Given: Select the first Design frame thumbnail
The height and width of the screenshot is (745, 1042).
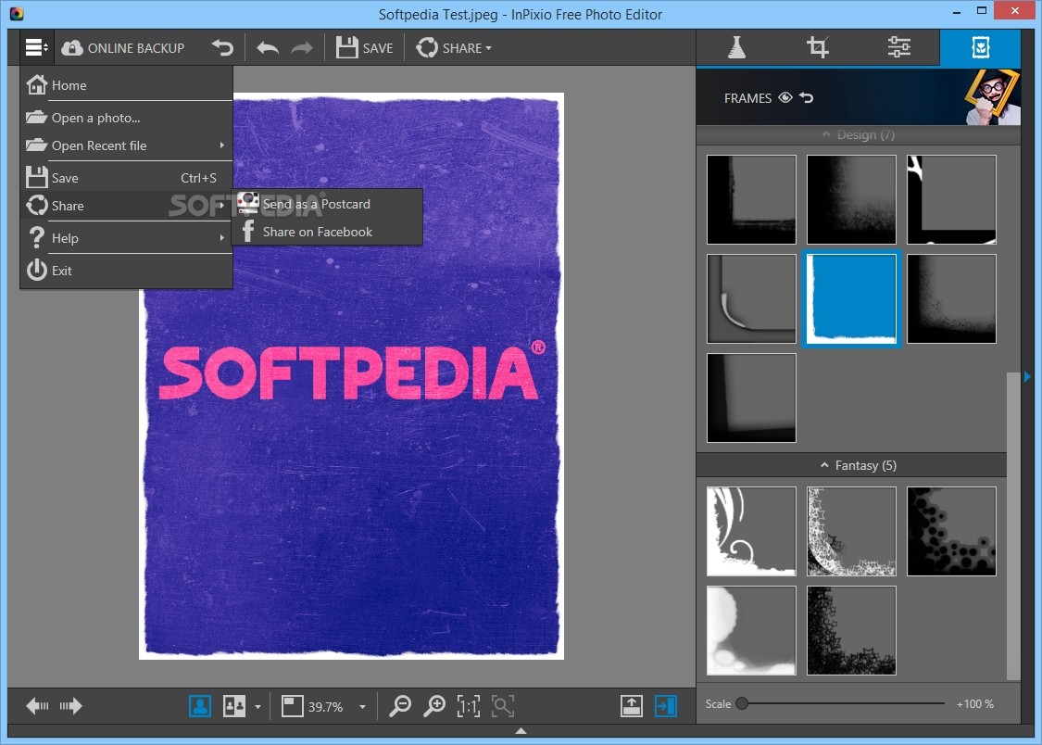Looking at the screenshot, I should tap(751, 199).
